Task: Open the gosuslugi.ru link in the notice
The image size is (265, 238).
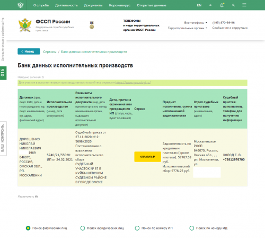Action: 133,82
